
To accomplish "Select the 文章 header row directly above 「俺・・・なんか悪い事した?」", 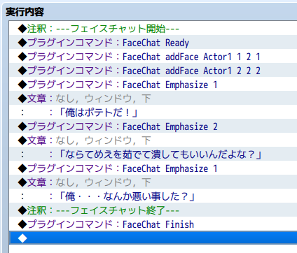I will [153, 182].
